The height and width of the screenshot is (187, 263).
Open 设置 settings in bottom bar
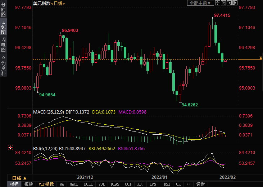(200, 184)
